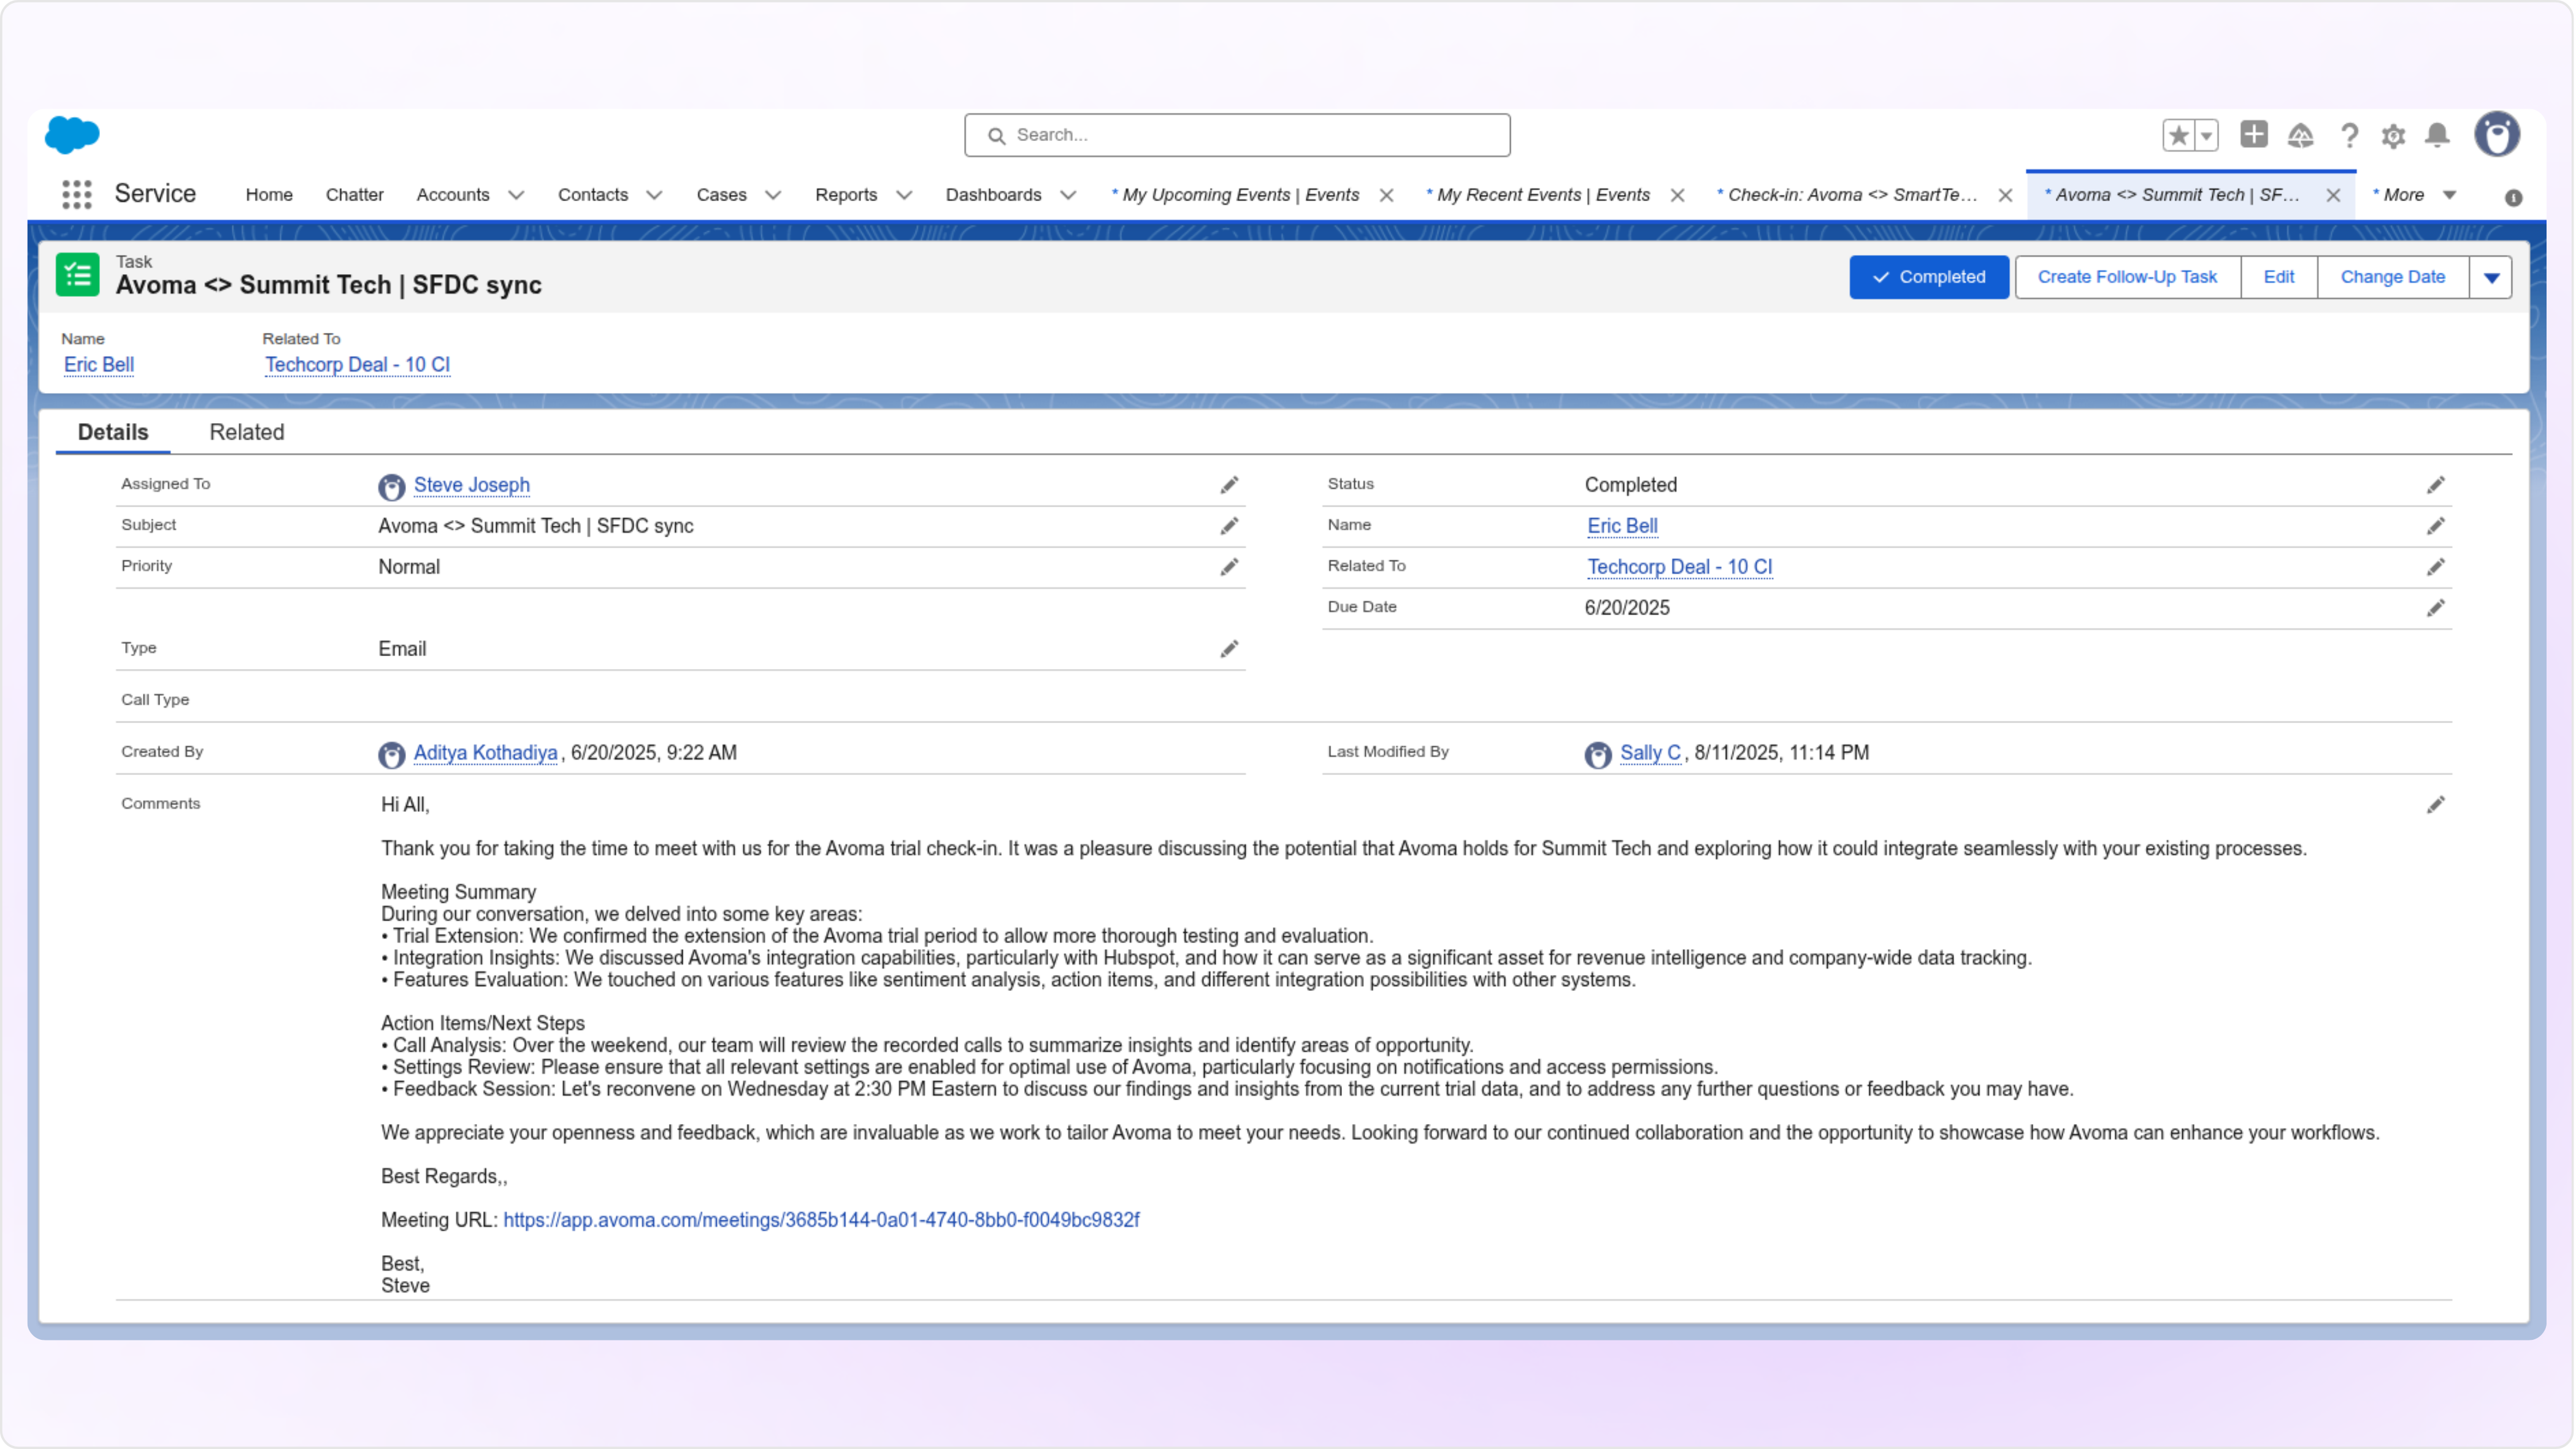Image resolution: width=2576 pixels, height=1449 pixels.
Task: Switch to My Upcoming Events tab
Action: (x=1235, y=195)
